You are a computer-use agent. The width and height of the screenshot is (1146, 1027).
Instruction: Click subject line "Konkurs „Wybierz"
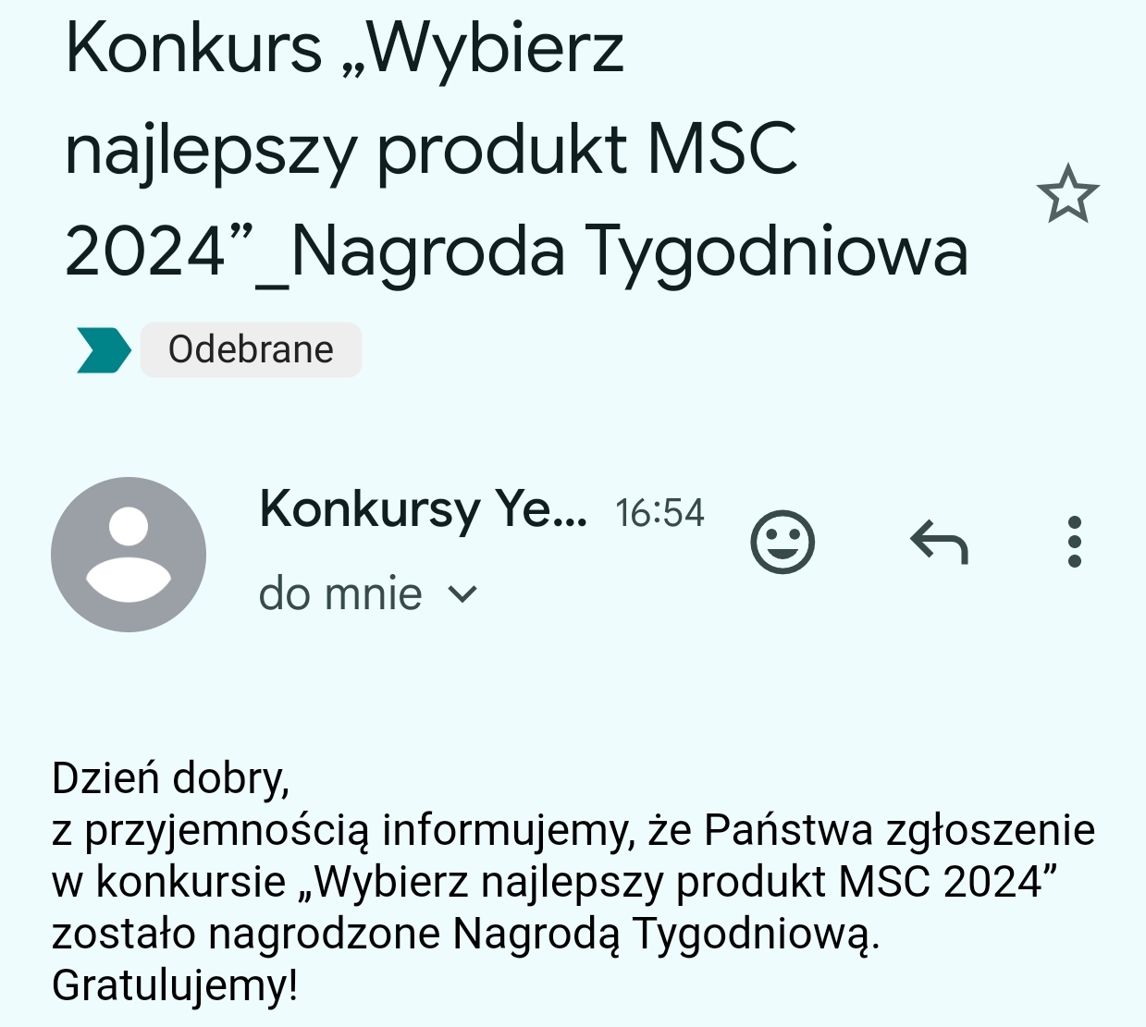pos(345,48)
